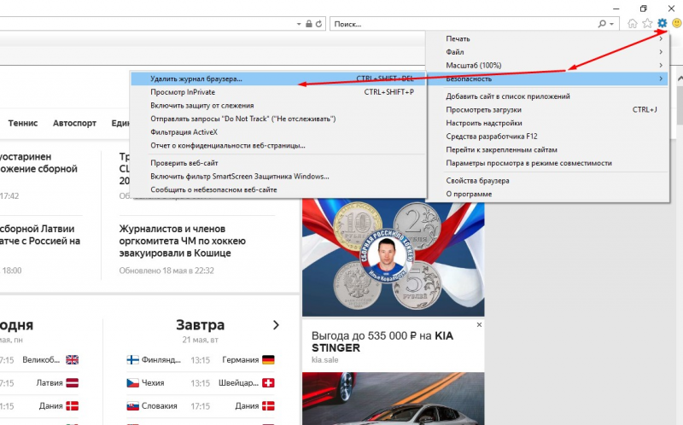Viewport: 683px width, 425px height.
Task: Click the KIA Stinger car image
Action: [x=393, y=399]
